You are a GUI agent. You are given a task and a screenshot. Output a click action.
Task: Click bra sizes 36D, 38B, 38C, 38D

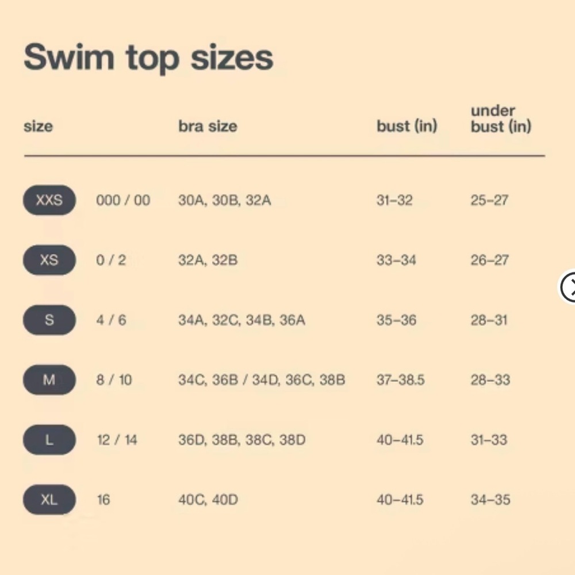coord(241,440)
